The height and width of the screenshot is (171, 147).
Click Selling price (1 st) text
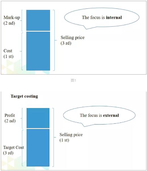71,137
